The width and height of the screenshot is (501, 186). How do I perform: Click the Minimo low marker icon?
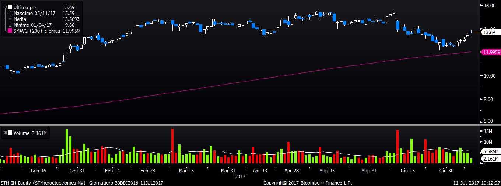tap(10, 25)
